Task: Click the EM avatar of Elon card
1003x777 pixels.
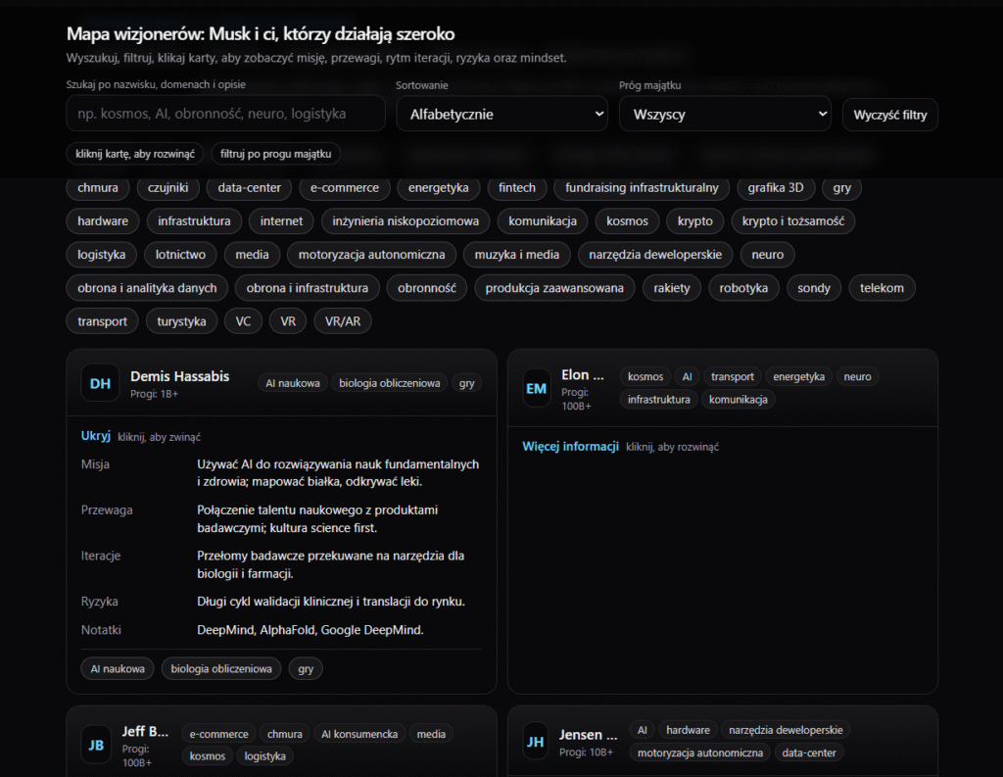Action: coord(536,388)
